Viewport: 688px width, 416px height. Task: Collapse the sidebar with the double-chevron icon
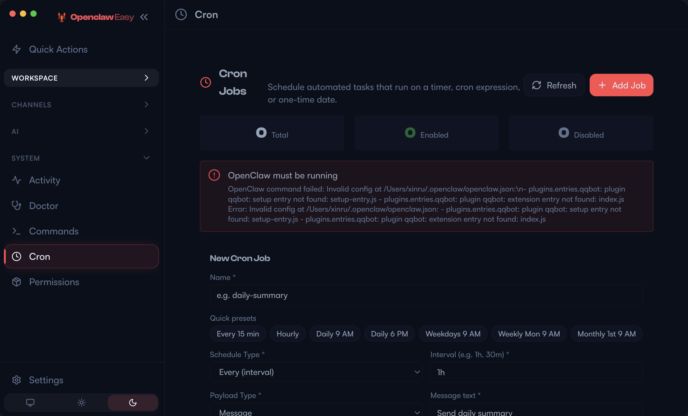tap(144, 17)
